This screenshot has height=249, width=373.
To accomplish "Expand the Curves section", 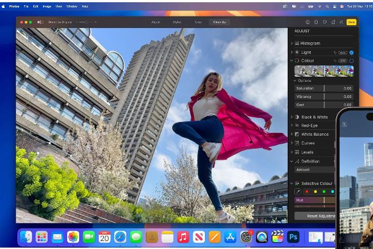I will pyautogui.click(x=292, y=143).
